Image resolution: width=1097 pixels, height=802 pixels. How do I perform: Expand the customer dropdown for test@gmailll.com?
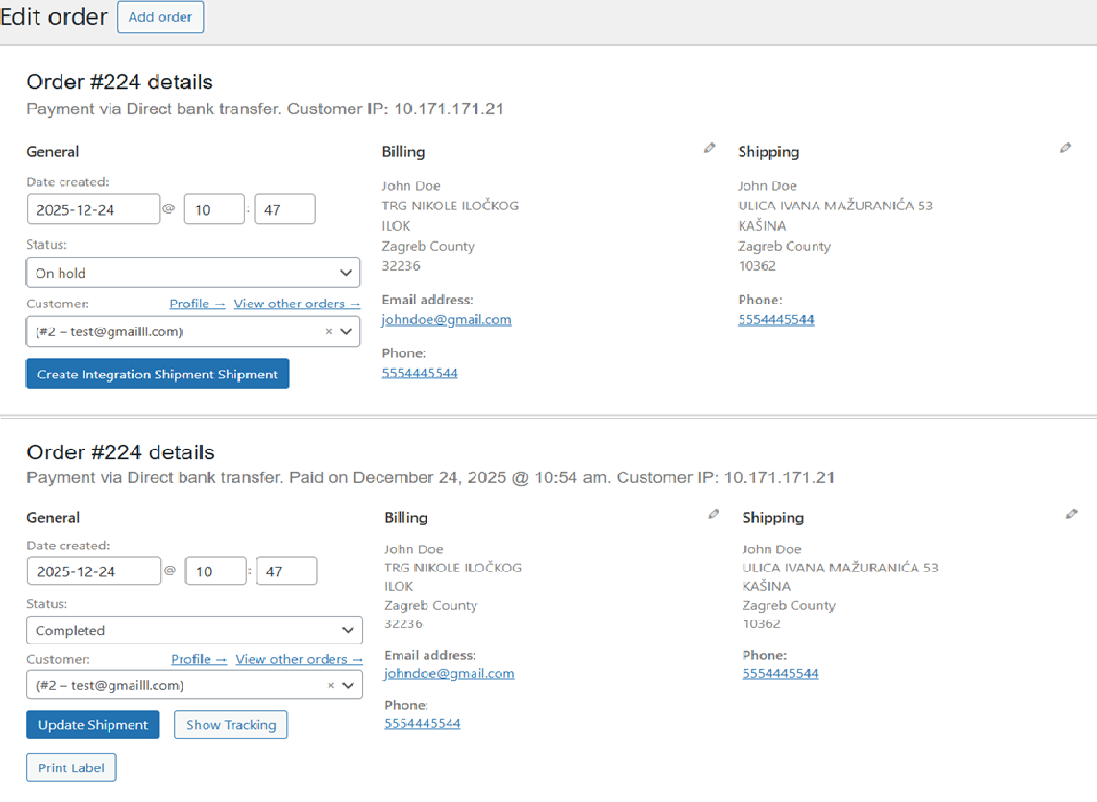348,330
